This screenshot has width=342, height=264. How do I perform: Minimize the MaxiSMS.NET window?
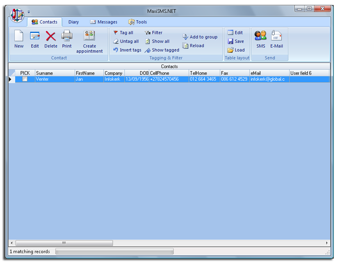[300, 9]
